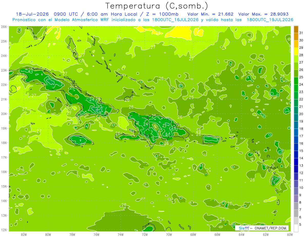Pick the orange legend swatch between 30 and 31

click(296, 37)
